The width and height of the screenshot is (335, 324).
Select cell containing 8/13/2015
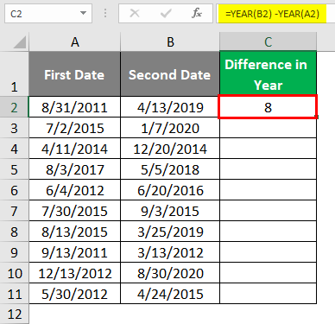75,232
